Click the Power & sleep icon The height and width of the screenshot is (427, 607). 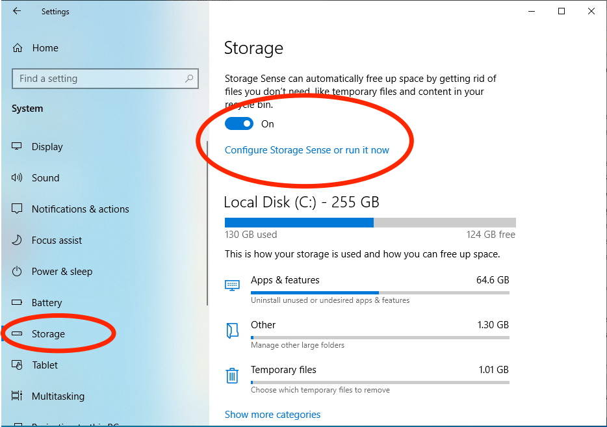[x=17, y=272]
